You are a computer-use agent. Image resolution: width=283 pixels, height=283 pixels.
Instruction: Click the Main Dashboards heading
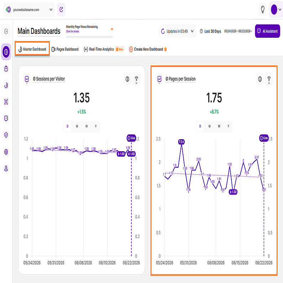point(39,31)
